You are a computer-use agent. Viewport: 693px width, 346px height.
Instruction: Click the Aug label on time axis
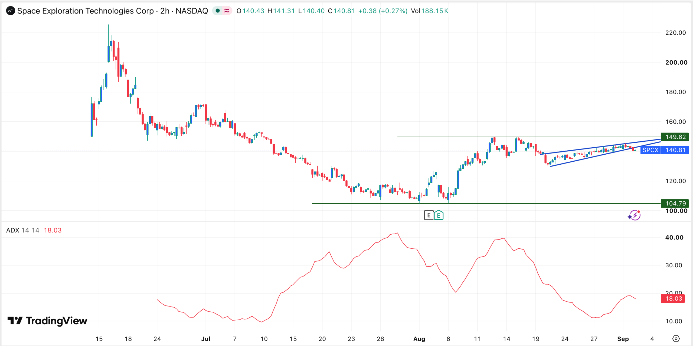[x=419, y=339]
